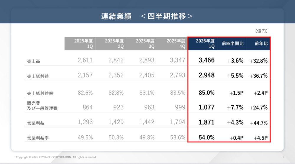Click the unit label (億円)

pyautogui.click(x=261, y=31)
